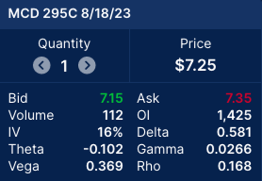
Task: Click the Vega value 0.369
Action: (105, 166)
